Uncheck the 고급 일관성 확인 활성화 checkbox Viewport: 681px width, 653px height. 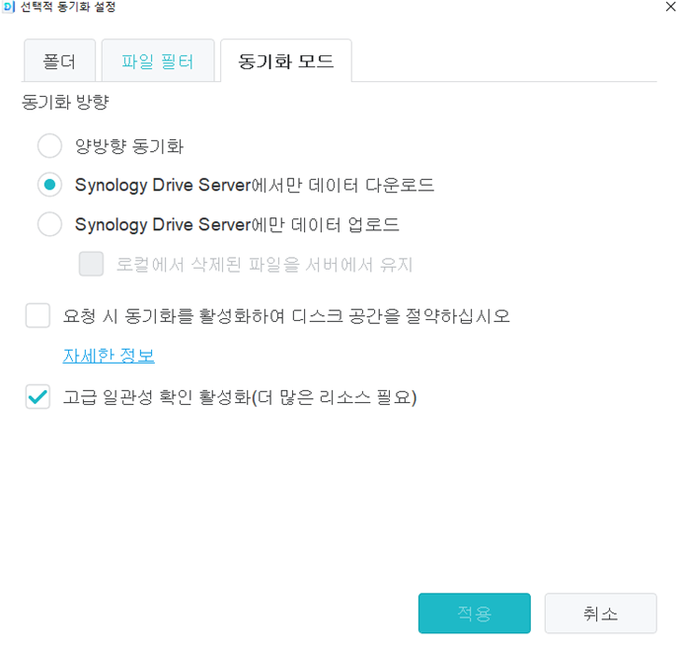(38, 397)
